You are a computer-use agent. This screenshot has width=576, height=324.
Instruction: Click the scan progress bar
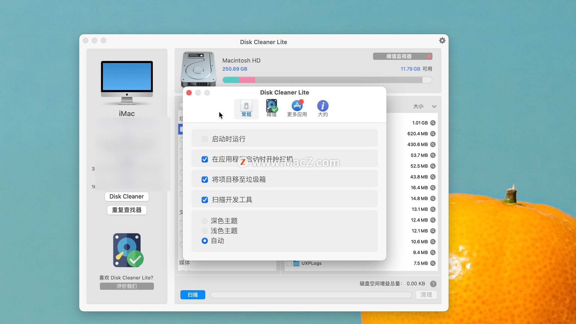311,295
